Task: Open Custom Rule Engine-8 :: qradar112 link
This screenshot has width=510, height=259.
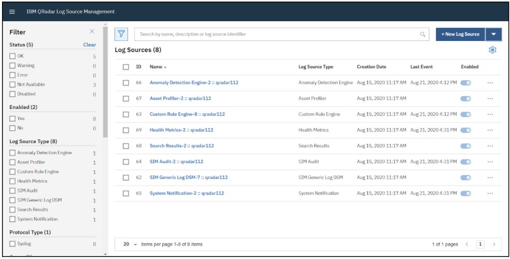Action: point(187,114)
